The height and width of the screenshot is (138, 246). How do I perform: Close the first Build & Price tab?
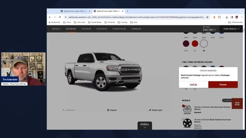(90, 11)
